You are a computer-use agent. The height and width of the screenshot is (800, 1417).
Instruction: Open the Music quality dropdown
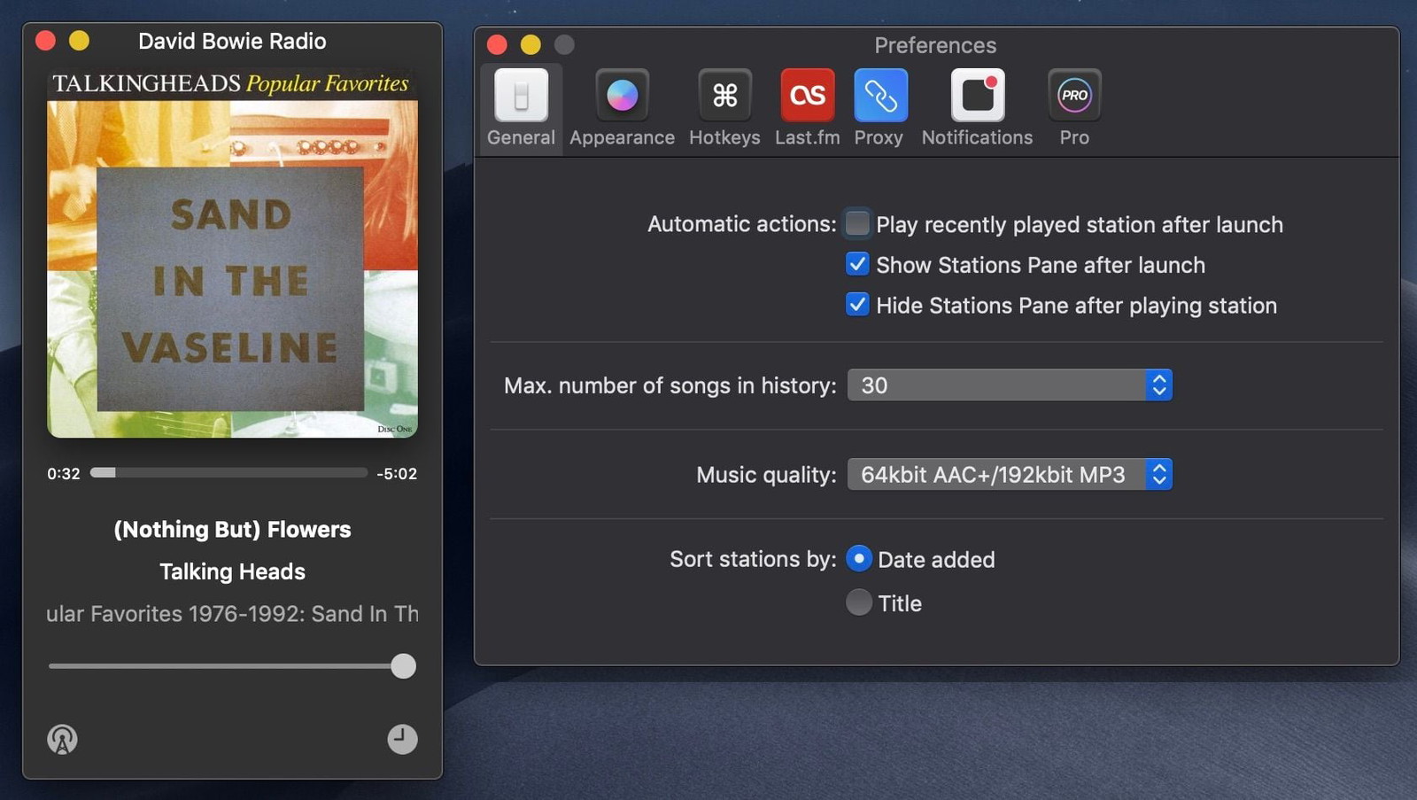[x=1010, y=475]
